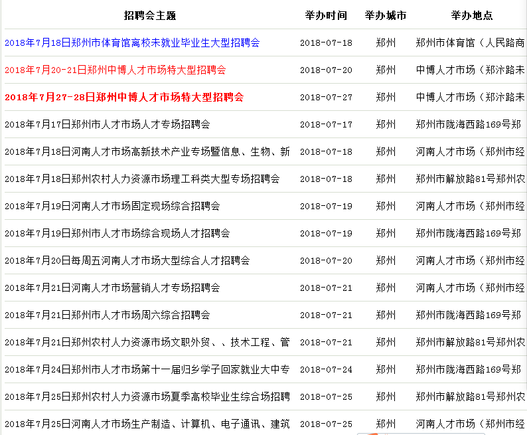Select the date 2018-07-24
This screenshot has width=527, height=435.
click(326, 370)
